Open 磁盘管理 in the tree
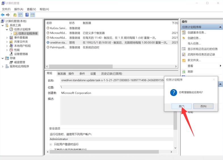 click(20, 62)
